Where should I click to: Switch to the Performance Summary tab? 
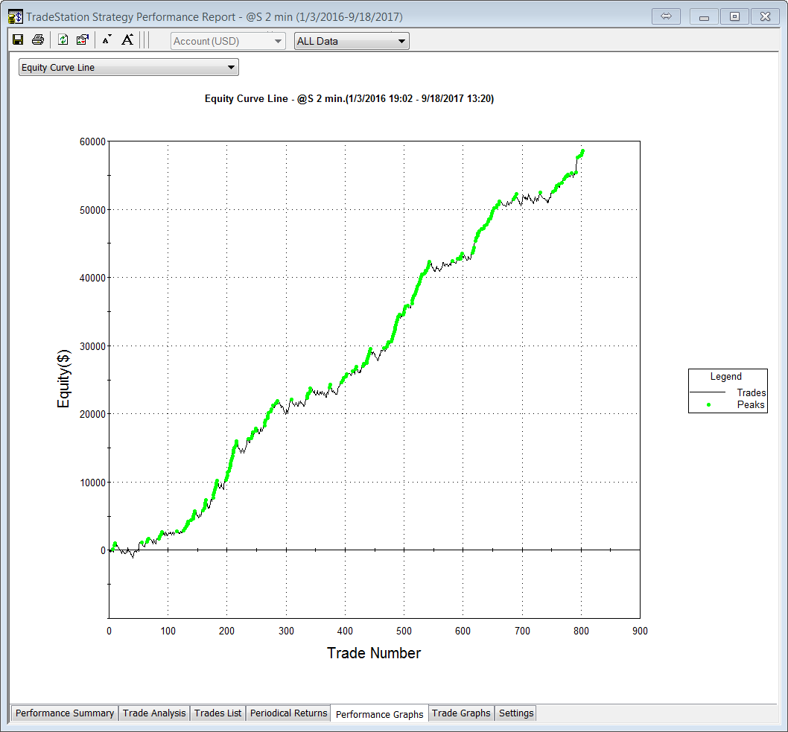pyautogui.click(x=65, y=713)
